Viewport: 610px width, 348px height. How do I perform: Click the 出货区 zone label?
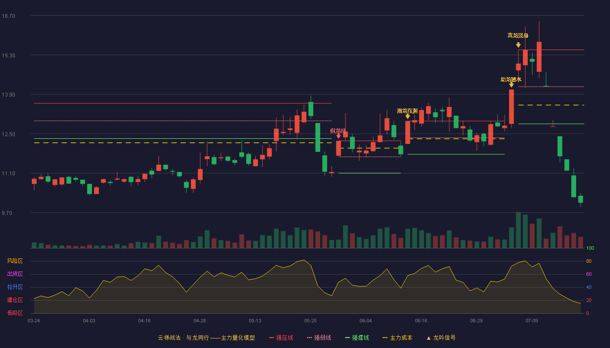[x=15, y=274]
